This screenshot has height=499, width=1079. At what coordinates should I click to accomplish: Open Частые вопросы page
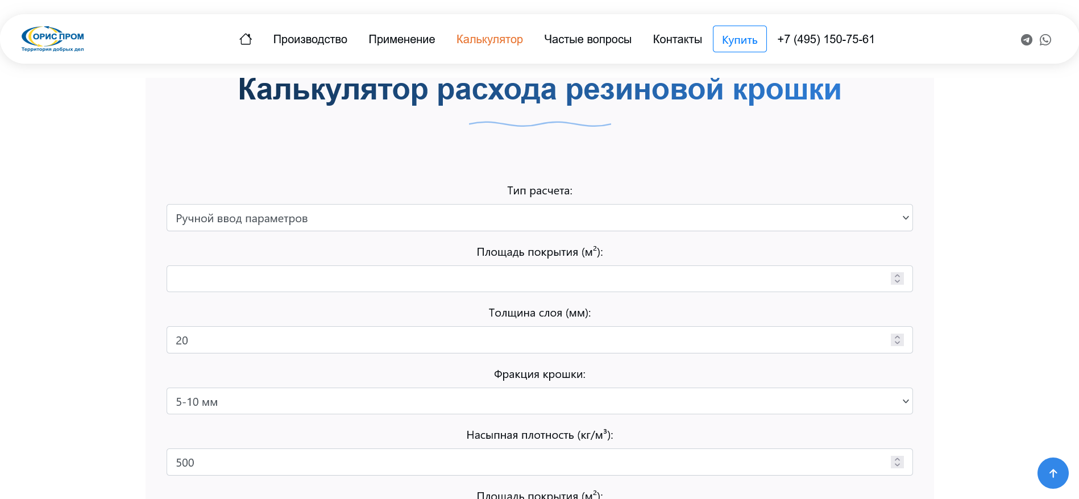587,39
